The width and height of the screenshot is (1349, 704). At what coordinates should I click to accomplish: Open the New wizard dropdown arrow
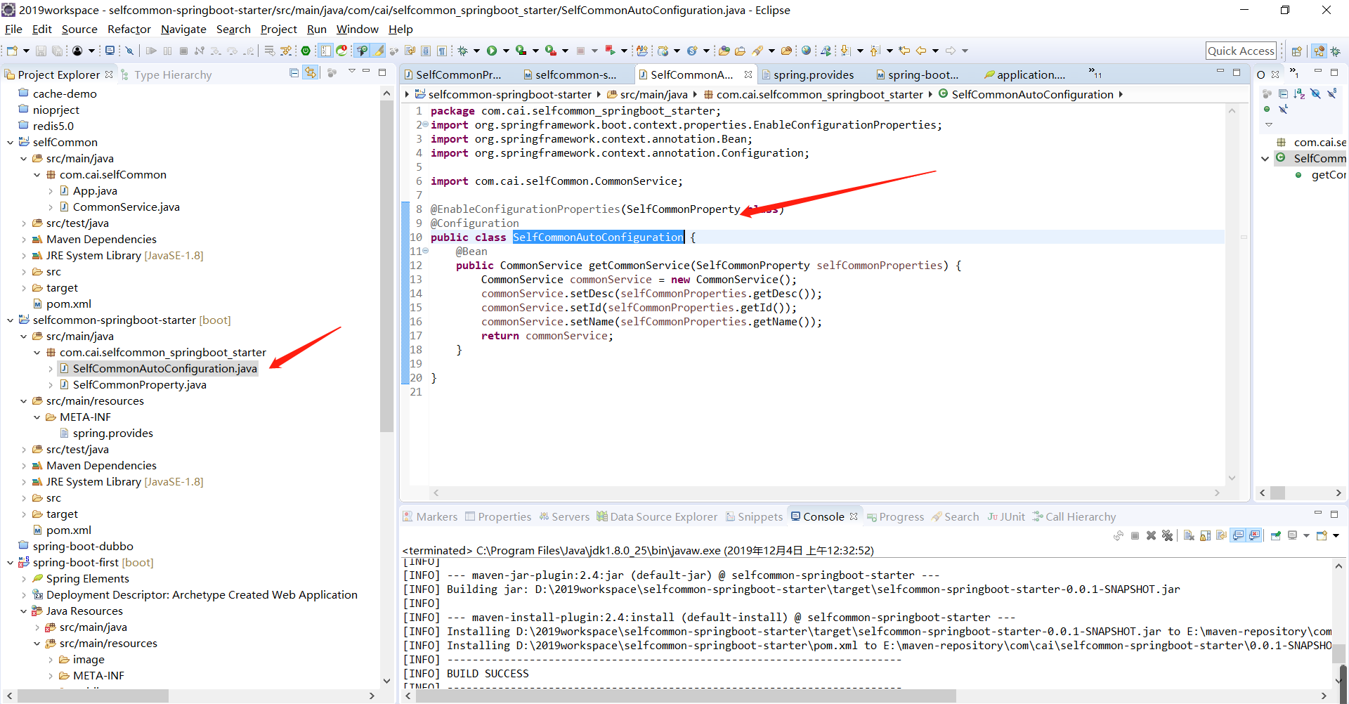[25, 50]
